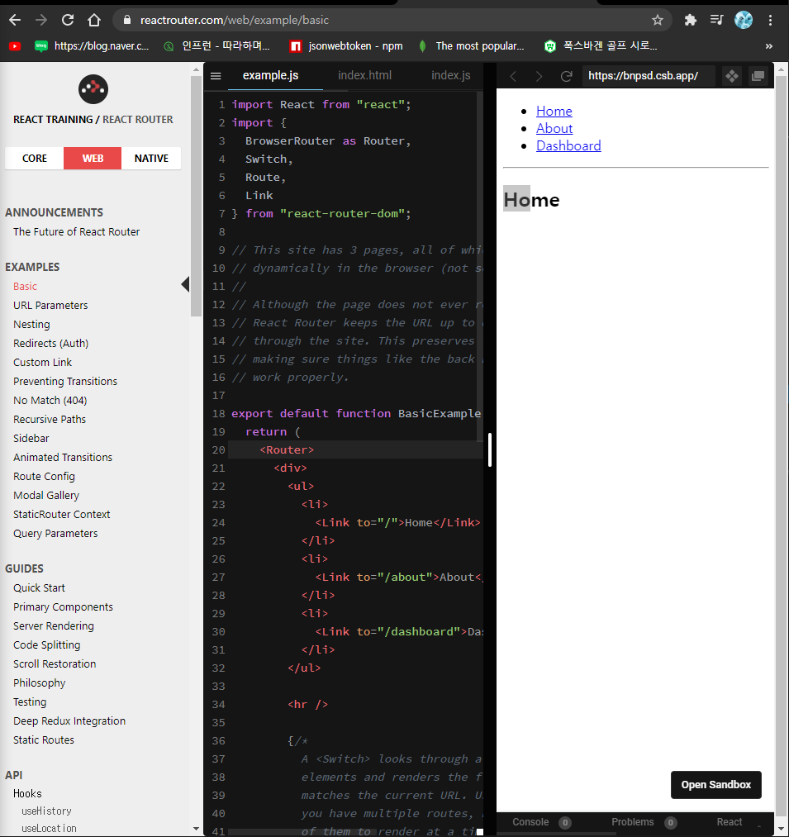This screenshot has width=789, height=837.
Task: Open The most popular... bookmark
Action: coord(472,46)
